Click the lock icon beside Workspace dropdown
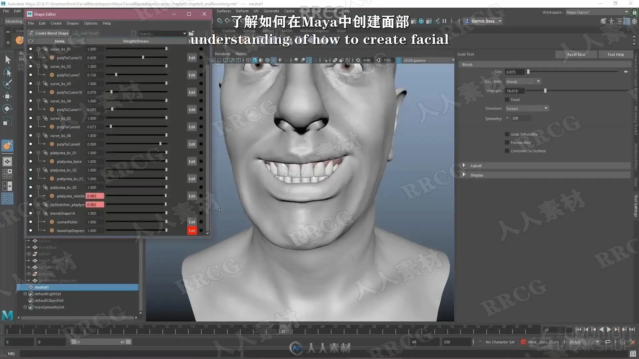 [x=634, y=12]
